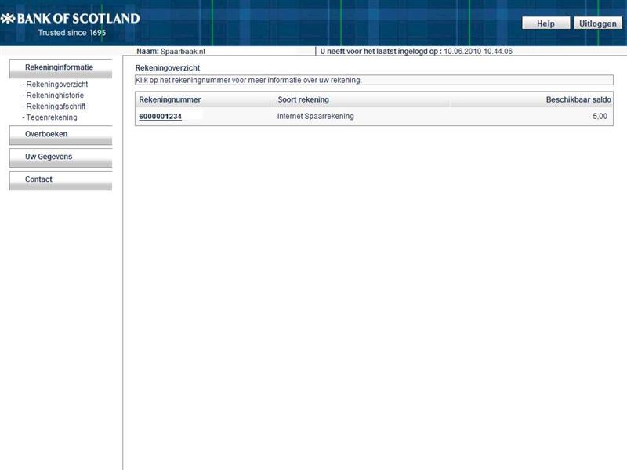Click name value Spaarbaak.nl
627x470 pixels.
point(183,52)
